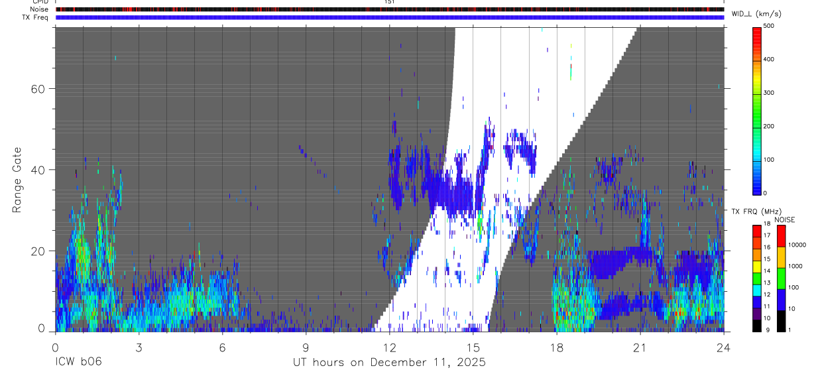The image size is (814, 376).
Task: Click the TX FRQ (MHz) color bar
Action: point(756,278)
